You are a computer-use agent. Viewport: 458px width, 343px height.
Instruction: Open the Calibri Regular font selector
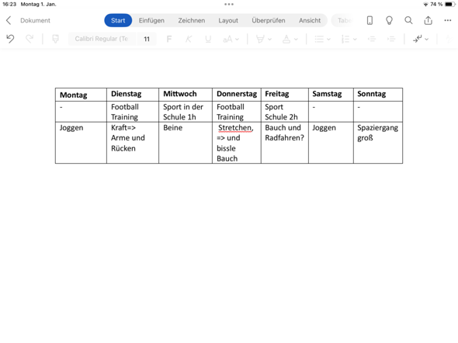coord(102,39)
